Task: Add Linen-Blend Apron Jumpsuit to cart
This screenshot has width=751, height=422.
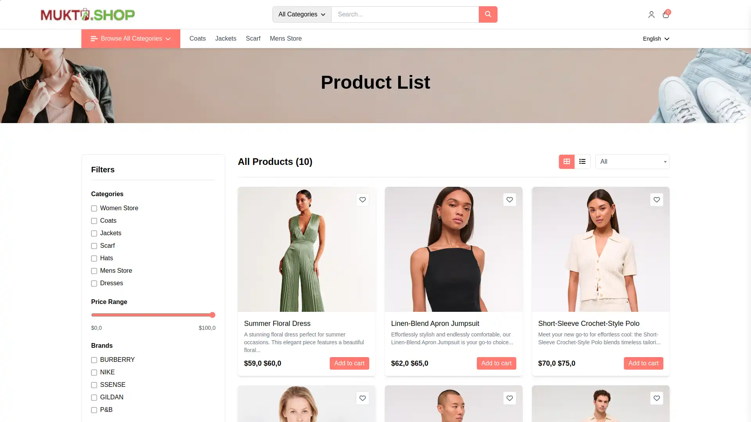Action: click(496, 363)
